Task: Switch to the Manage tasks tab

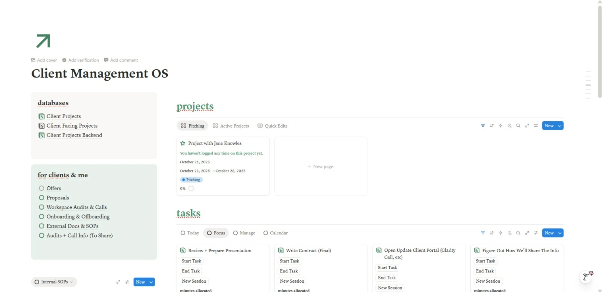Action: [244, 233]
